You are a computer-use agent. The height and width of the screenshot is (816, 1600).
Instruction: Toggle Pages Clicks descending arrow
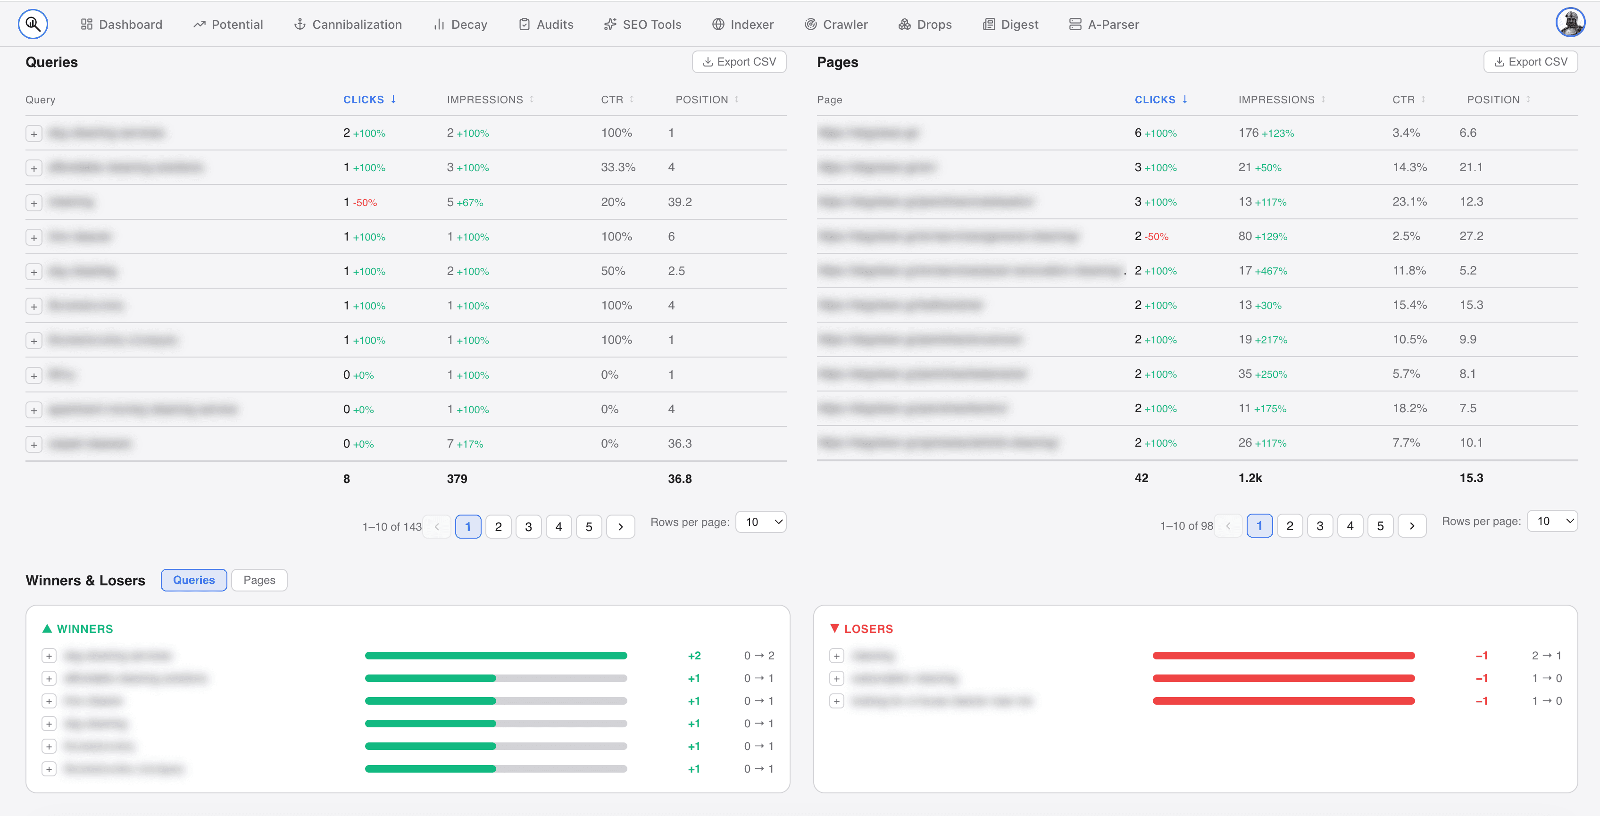(1184, 100)
